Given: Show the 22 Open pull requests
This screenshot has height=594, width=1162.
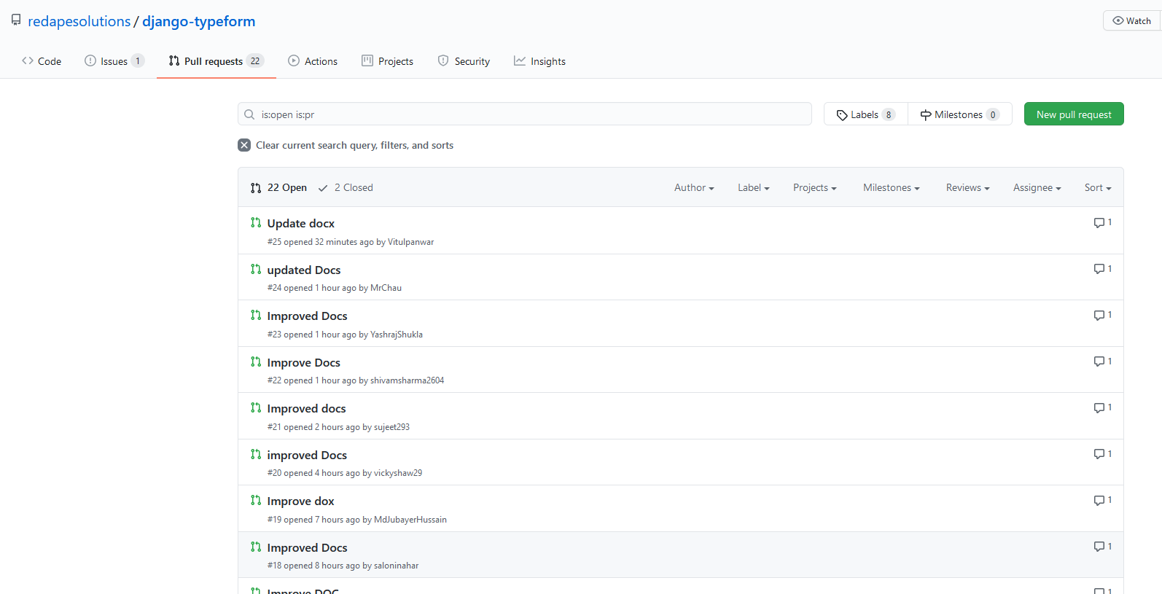Looking at the screenshot, I should pos(278,187).
